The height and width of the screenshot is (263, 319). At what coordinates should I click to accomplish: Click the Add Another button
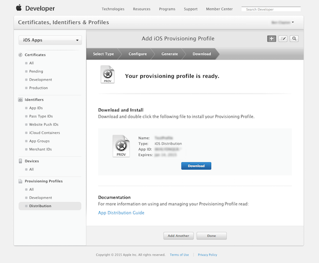[179, 236]
